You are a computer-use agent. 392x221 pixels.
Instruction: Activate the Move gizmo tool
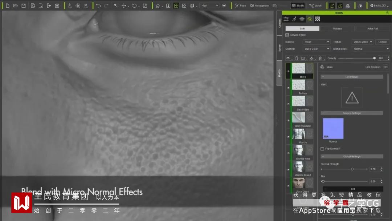tap(124, 5)
